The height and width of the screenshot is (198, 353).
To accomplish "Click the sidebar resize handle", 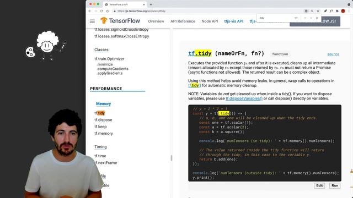I will point(172,158).
